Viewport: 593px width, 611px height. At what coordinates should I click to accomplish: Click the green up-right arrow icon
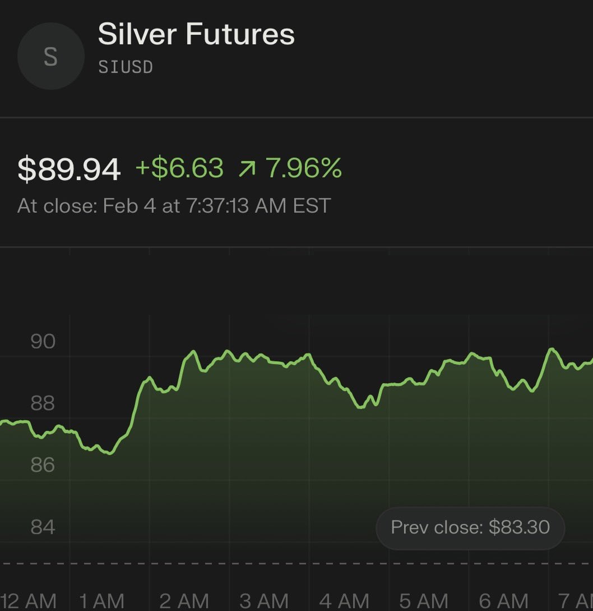[x=246, y=169]
